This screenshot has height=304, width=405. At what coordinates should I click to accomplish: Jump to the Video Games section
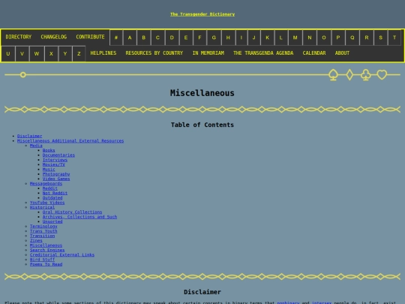coord(56,179)
